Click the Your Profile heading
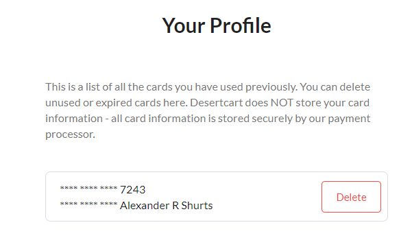Viewport: 412px width, 251px height. point(216,25)
